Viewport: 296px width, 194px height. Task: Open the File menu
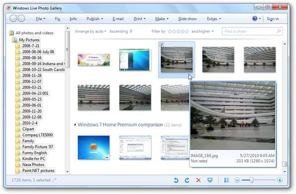[x=40, y=19]
